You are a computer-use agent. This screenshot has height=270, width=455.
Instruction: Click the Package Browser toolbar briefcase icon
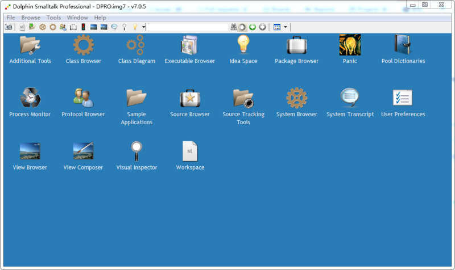pyautogui.click(x=73, y=27)
